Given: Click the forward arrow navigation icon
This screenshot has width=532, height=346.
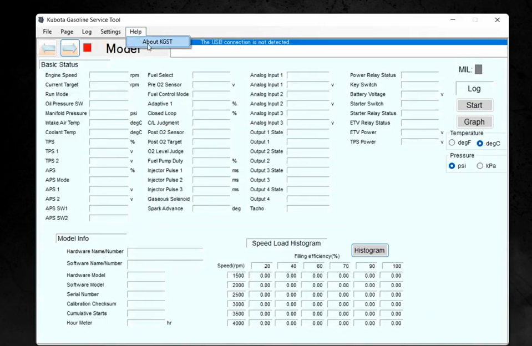Looking at the screenshot, I should pyautogui.click(x=70, y=48).
